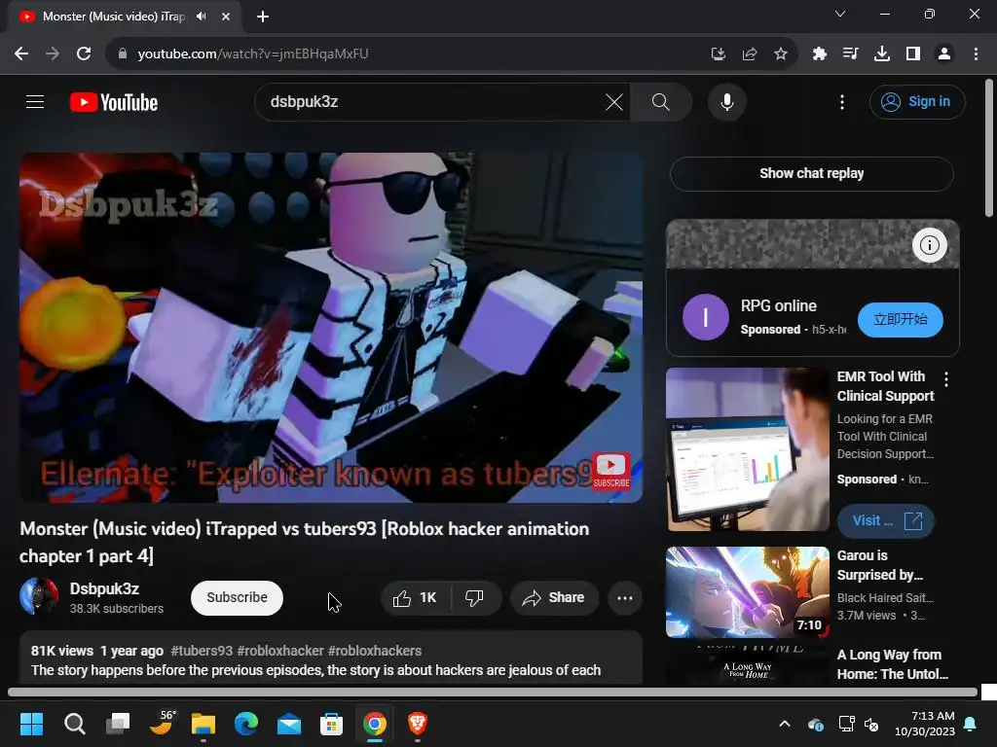The image size is (997, 747).
Task: Dislike the video
Action: point(474,598)
